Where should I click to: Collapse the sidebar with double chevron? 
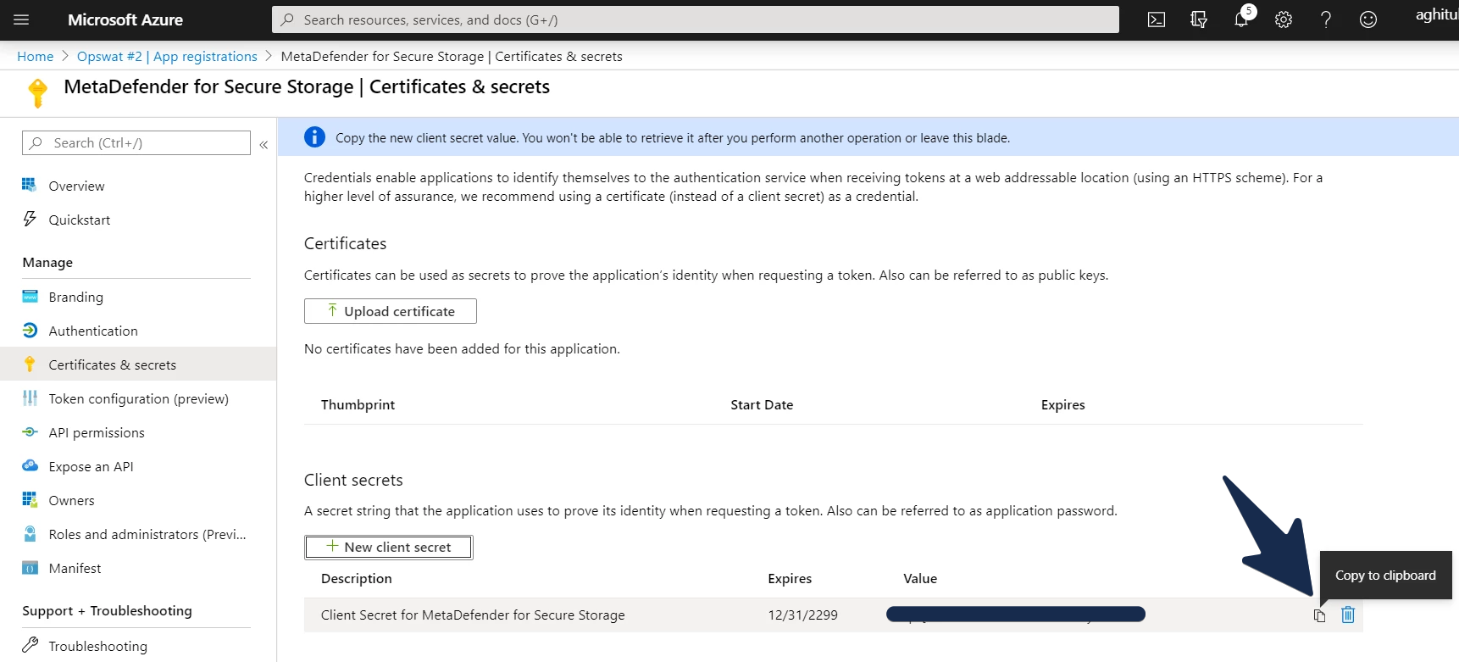[x=264, y=145]
